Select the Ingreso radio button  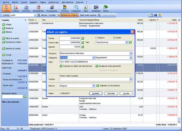pyautogui.click(x=96, y=38)
